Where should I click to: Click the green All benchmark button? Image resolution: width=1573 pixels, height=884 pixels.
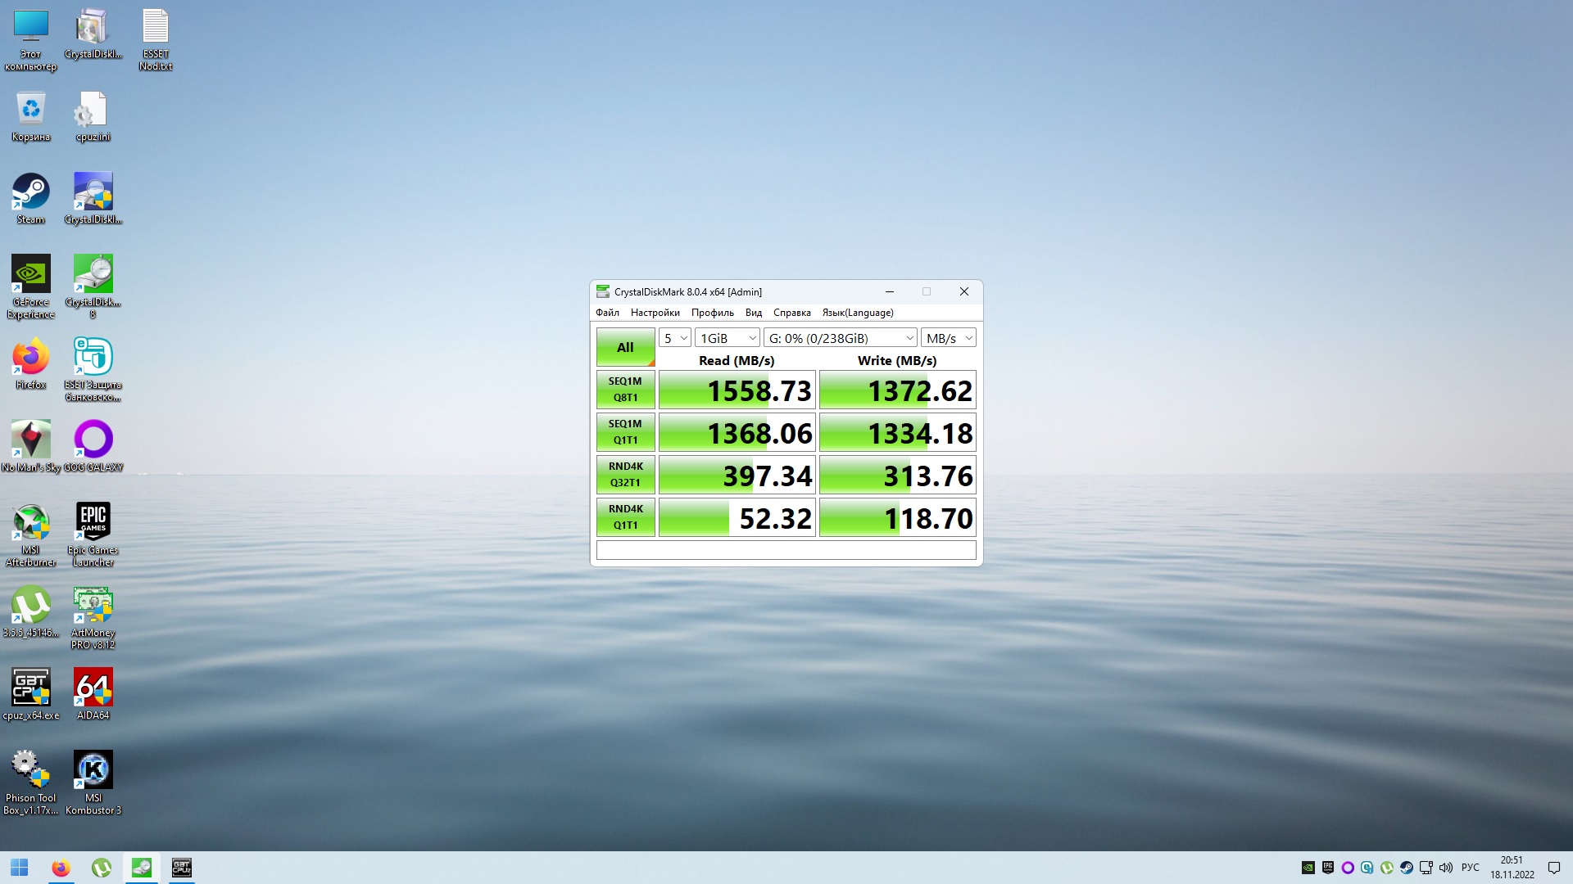point(625,347)
